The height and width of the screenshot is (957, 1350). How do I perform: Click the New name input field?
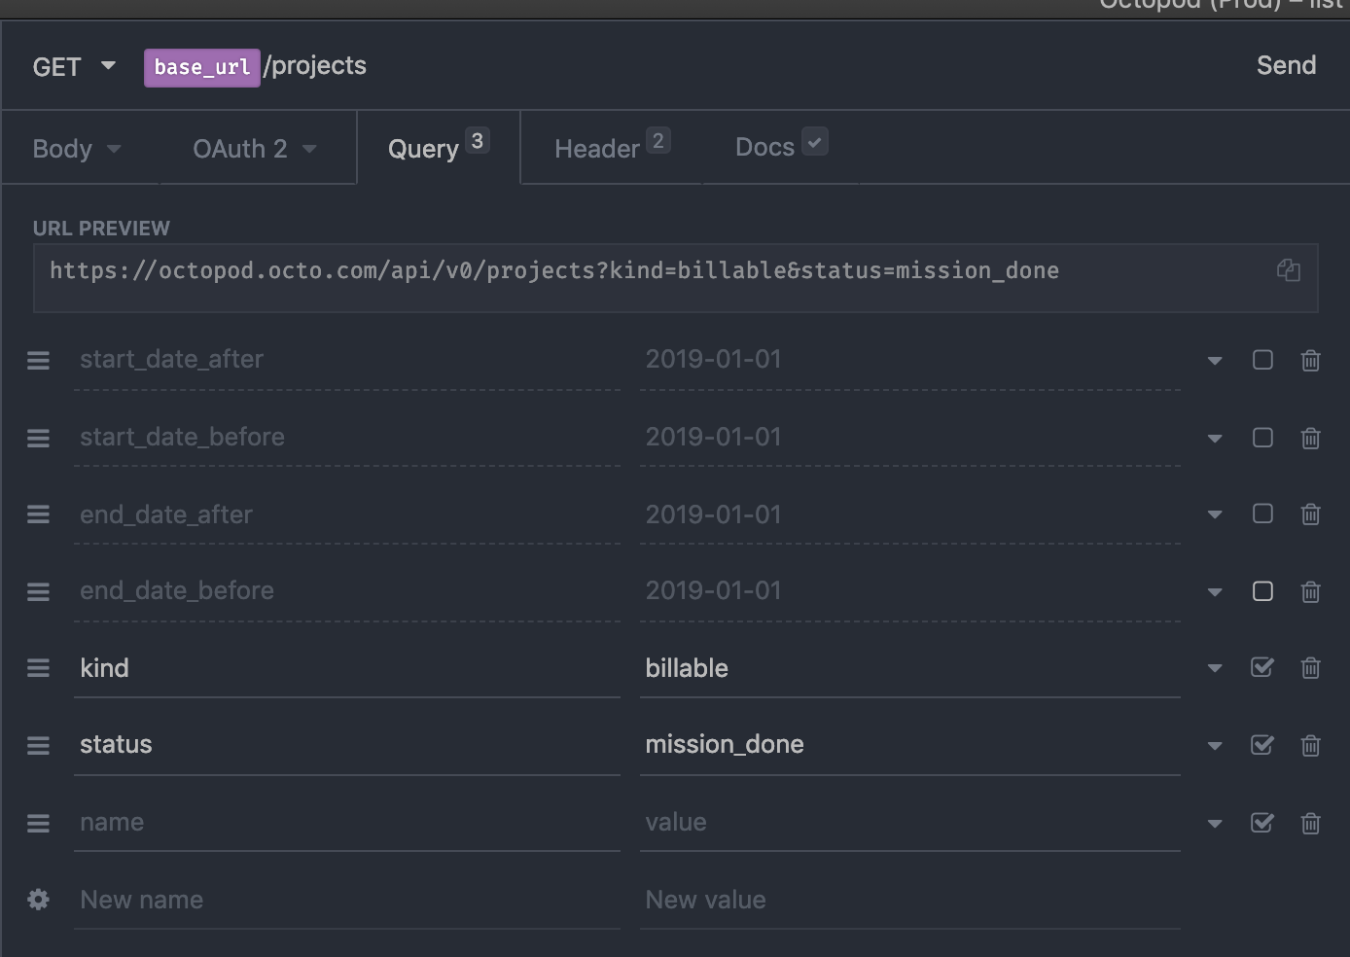tap(292, 900)
